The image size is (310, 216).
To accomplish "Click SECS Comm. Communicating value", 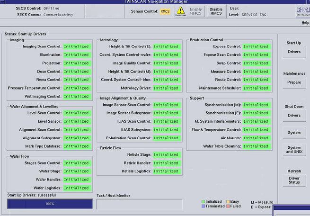I will tap(58, 15).
